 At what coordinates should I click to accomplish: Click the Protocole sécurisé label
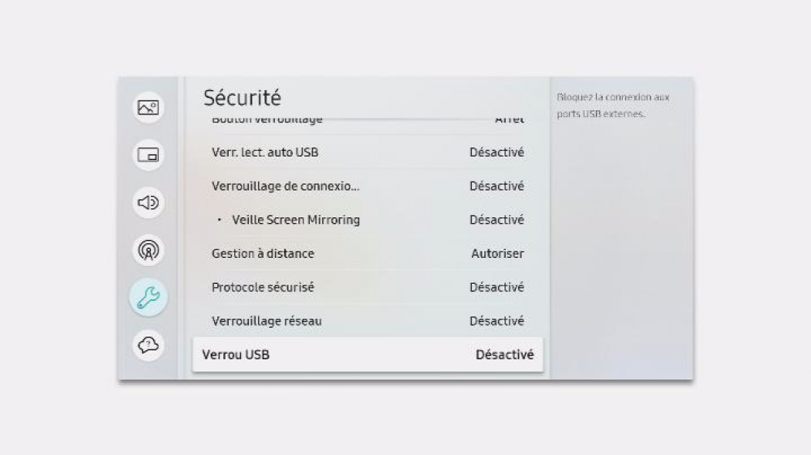pyautogui.click(x=263, y=287)
